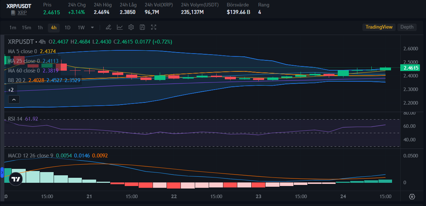Select the 15m timeframe
Screen dimensions: 426x206
coord(26,27)
